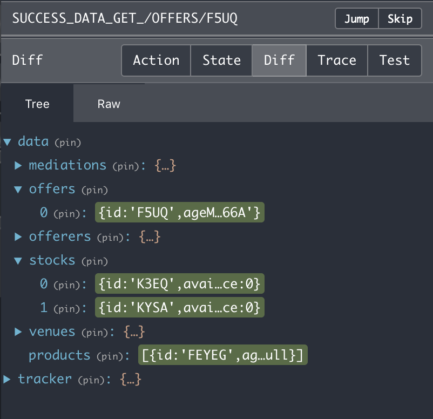This screenshot has height=419, width=433.
Task: Switch to the Action tab
Action: pyautogui.click(x=156, y=60)
